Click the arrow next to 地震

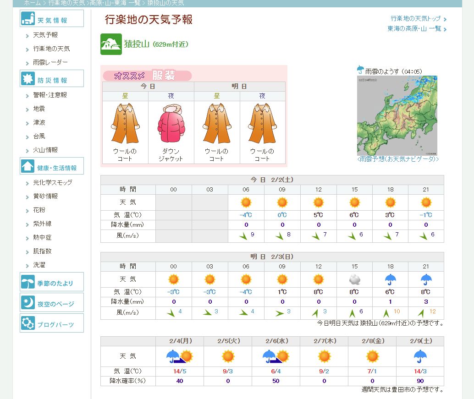tap(28, 109)
